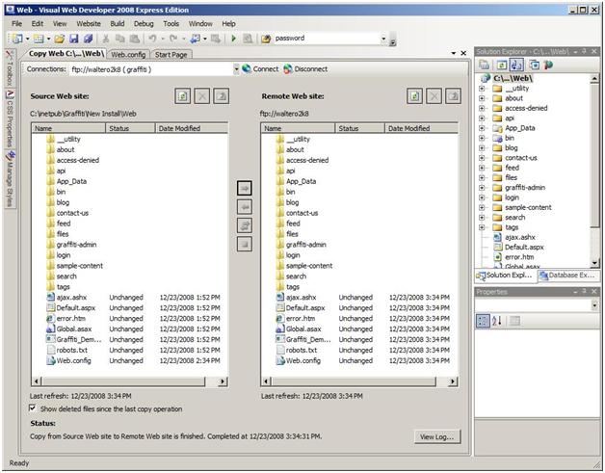The image size is (605, 473).
Task: Open the Connections dropdown
Action: point(236,69)
